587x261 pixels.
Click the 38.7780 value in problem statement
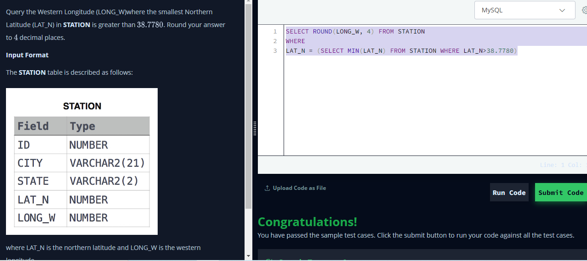coord(150,25)
